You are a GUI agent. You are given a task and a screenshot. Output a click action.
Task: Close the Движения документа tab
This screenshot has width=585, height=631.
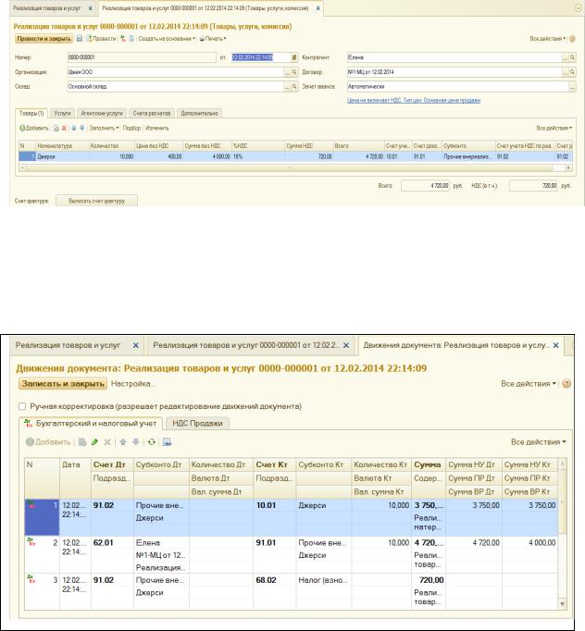[x=556, y=345]
